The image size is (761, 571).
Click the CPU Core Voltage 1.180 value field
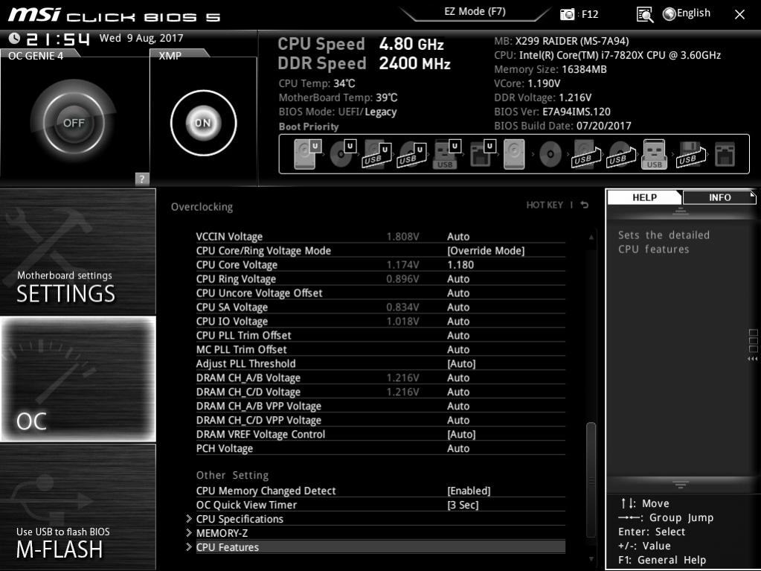point(460,264)
